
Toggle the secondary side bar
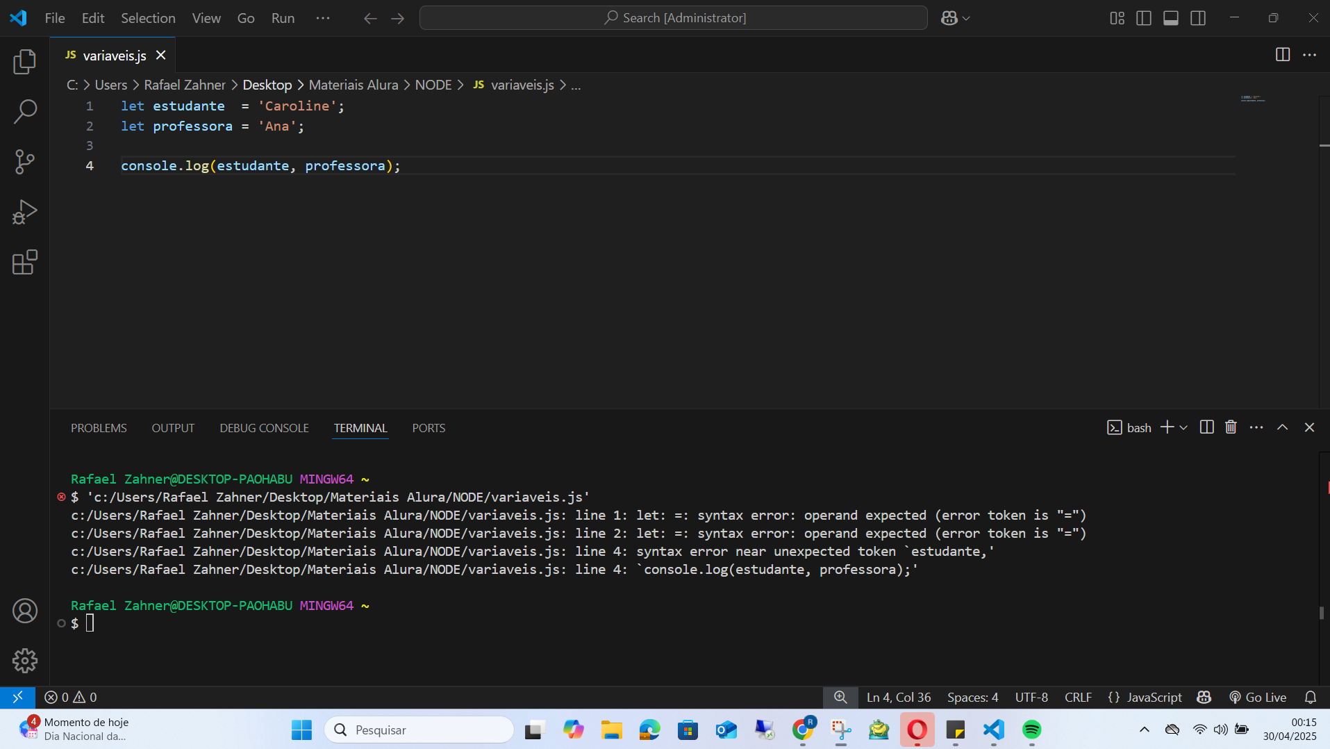pos(1198,18)
